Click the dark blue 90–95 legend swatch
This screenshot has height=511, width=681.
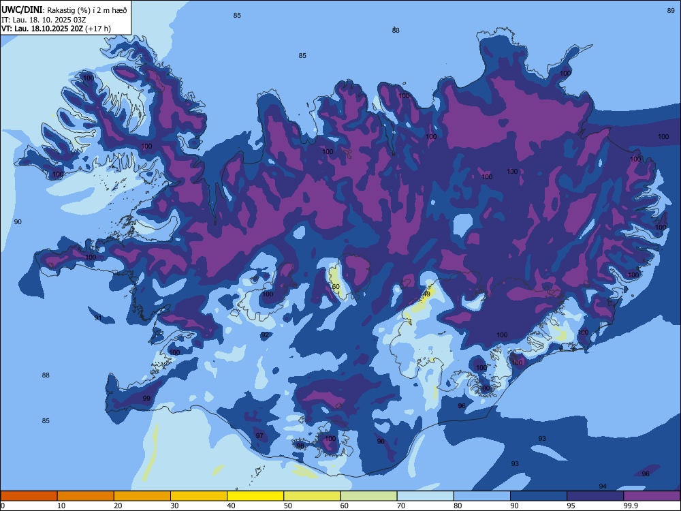539,496
